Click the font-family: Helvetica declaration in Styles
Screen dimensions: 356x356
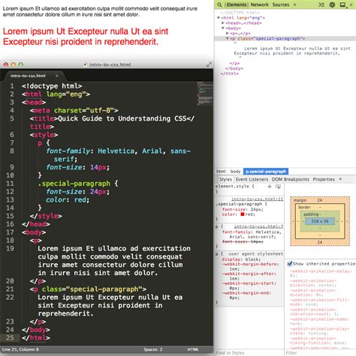pos(252,235)
